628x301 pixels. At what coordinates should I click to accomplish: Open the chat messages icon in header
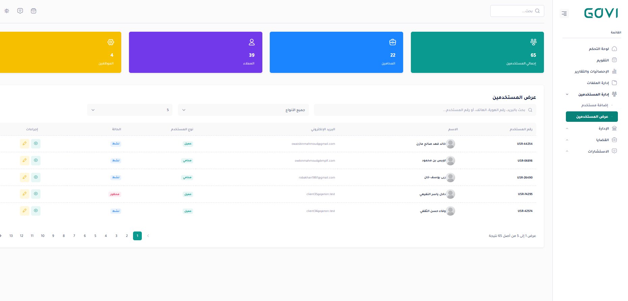20,11
